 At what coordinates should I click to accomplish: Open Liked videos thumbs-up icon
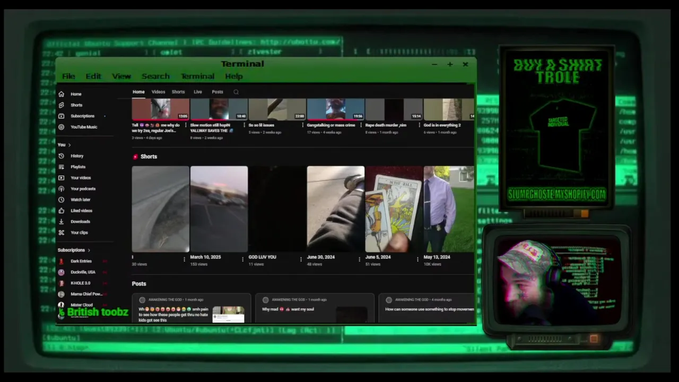click(61, 211)
